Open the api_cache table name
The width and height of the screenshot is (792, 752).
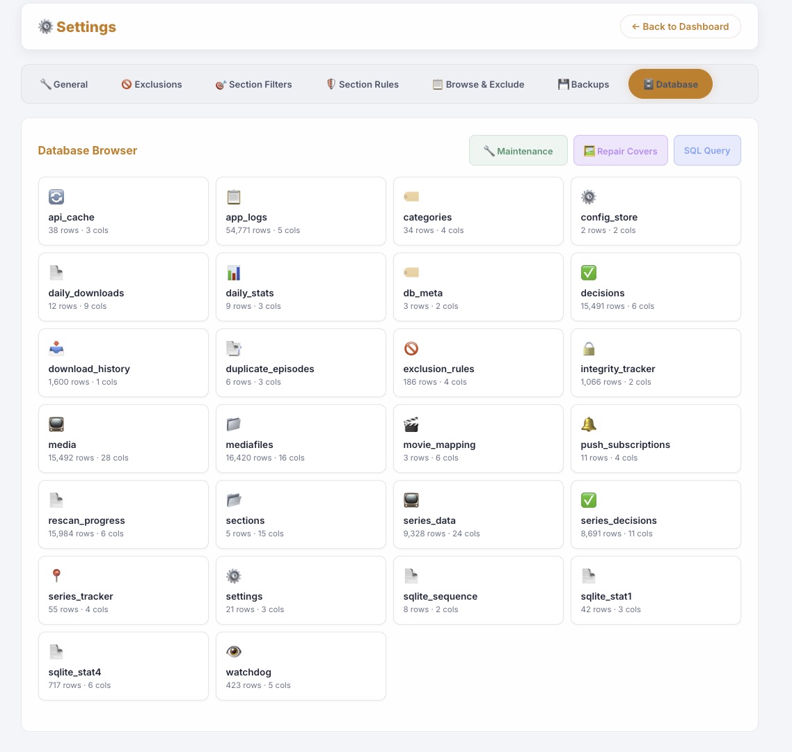click(71, 217)
